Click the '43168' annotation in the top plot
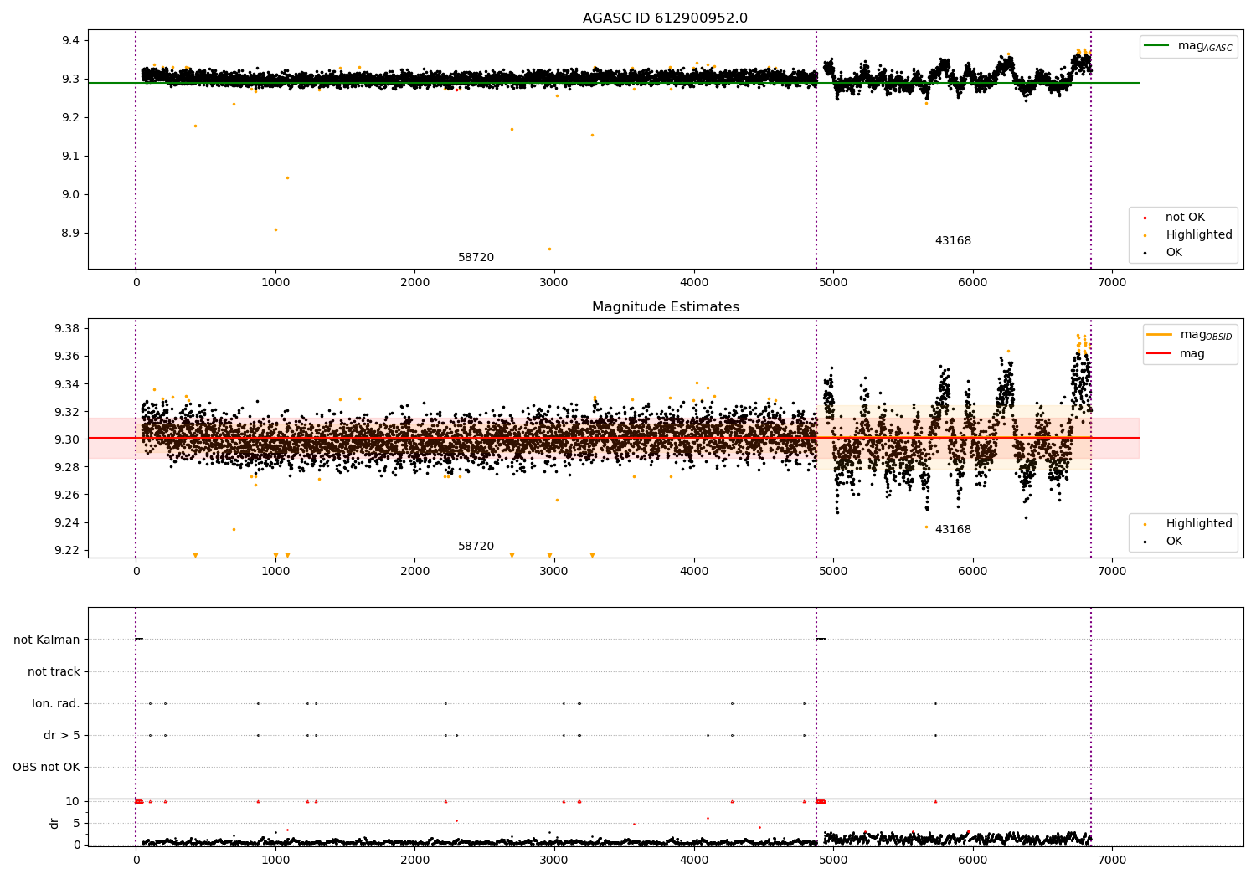Image resolution: width=1256 pixels, height=879 pixels. click(953, 241)
